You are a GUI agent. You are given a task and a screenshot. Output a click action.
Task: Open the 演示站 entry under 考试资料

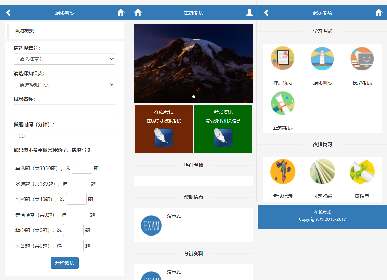tap(174, 272)
